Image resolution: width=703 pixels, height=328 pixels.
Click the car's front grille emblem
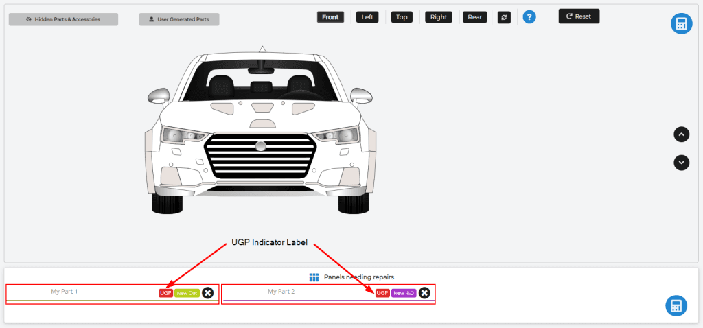click(260, 145)
